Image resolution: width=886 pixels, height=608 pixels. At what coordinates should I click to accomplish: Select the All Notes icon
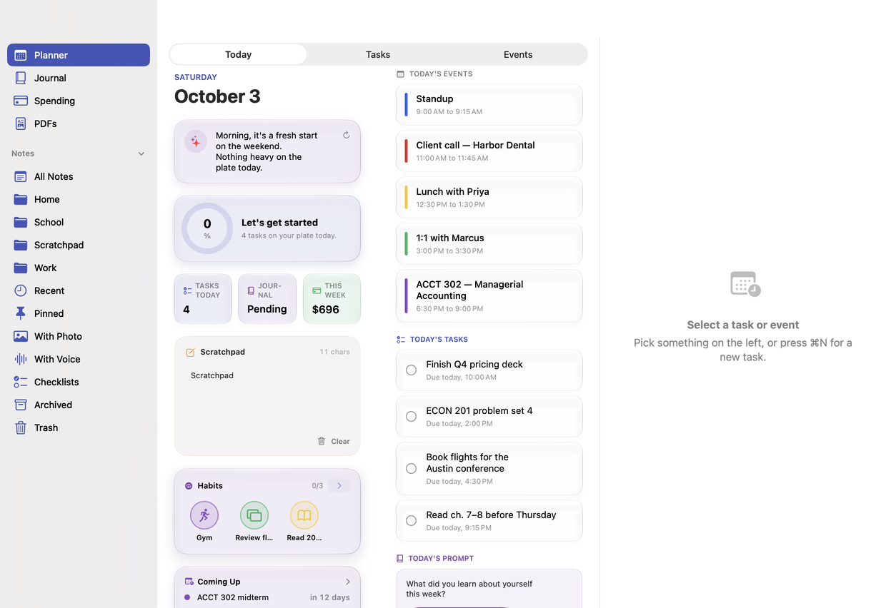[x=21, y=176]
